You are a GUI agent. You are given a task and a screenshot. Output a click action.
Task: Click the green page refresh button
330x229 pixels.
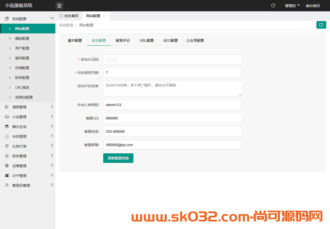321,25
